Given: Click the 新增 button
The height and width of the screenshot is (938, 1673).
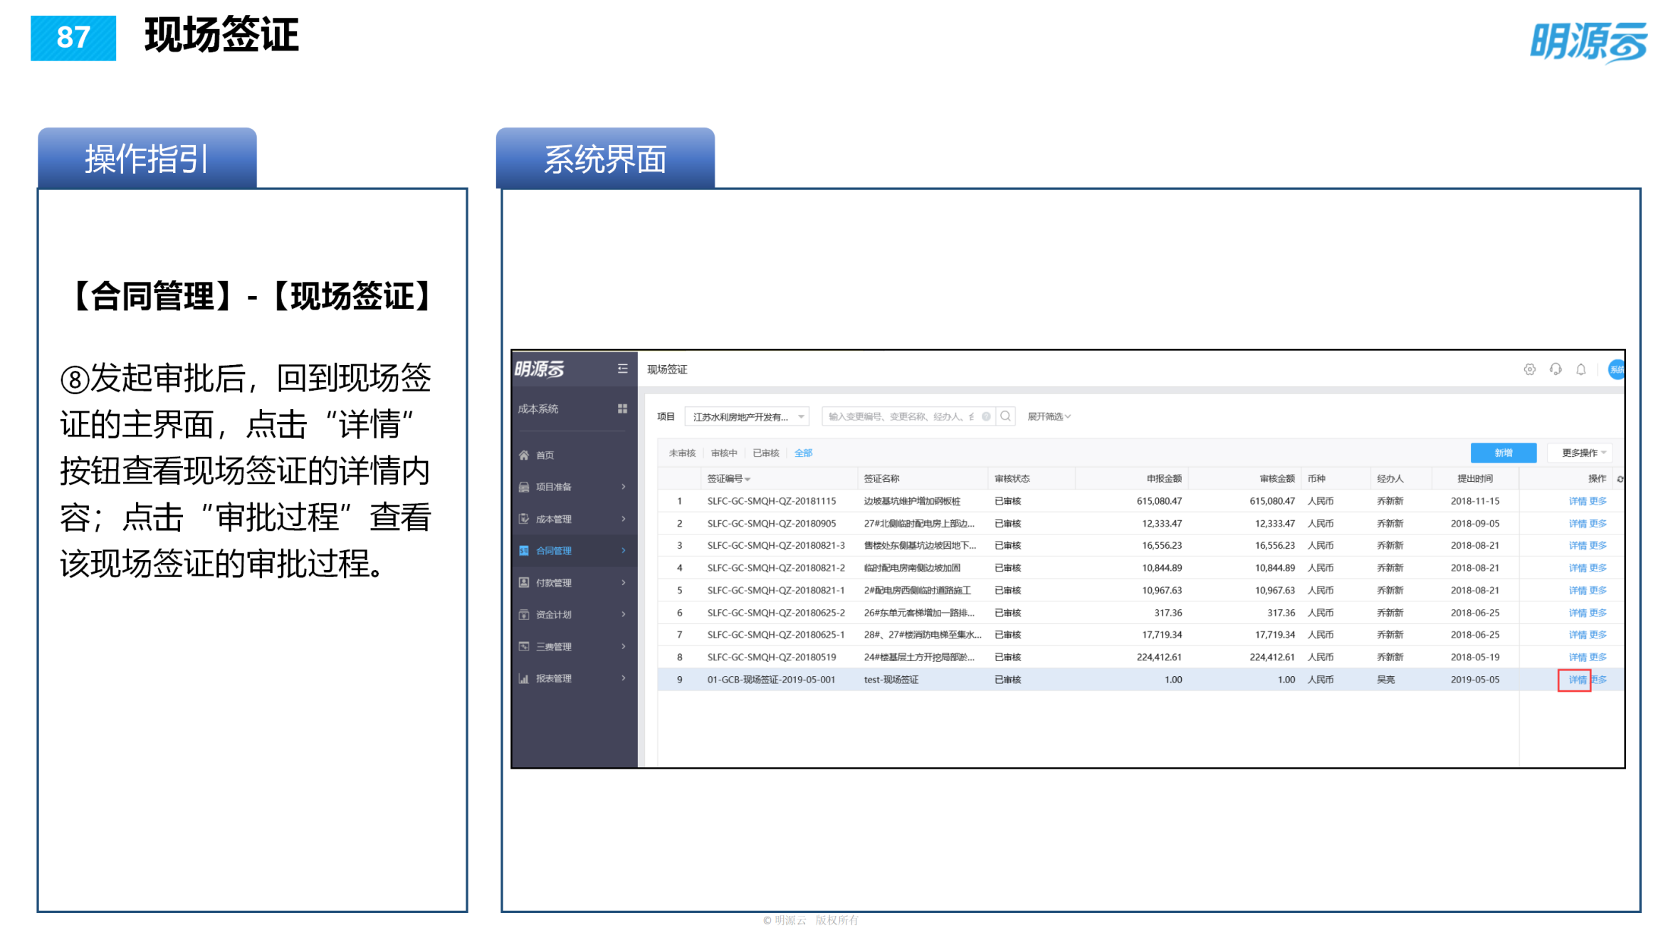Looking at the screenshot, I should click(1504, 453).
